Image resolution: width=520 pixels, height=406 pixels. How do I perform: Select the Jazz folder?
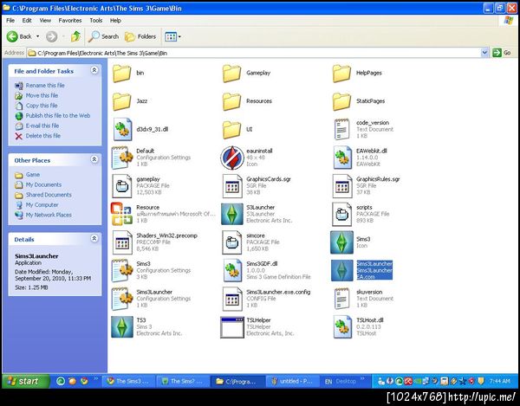coord(122,101)
